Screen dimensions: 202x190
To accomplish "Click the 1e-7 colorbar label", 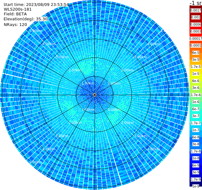I will [x=196, y=130].
